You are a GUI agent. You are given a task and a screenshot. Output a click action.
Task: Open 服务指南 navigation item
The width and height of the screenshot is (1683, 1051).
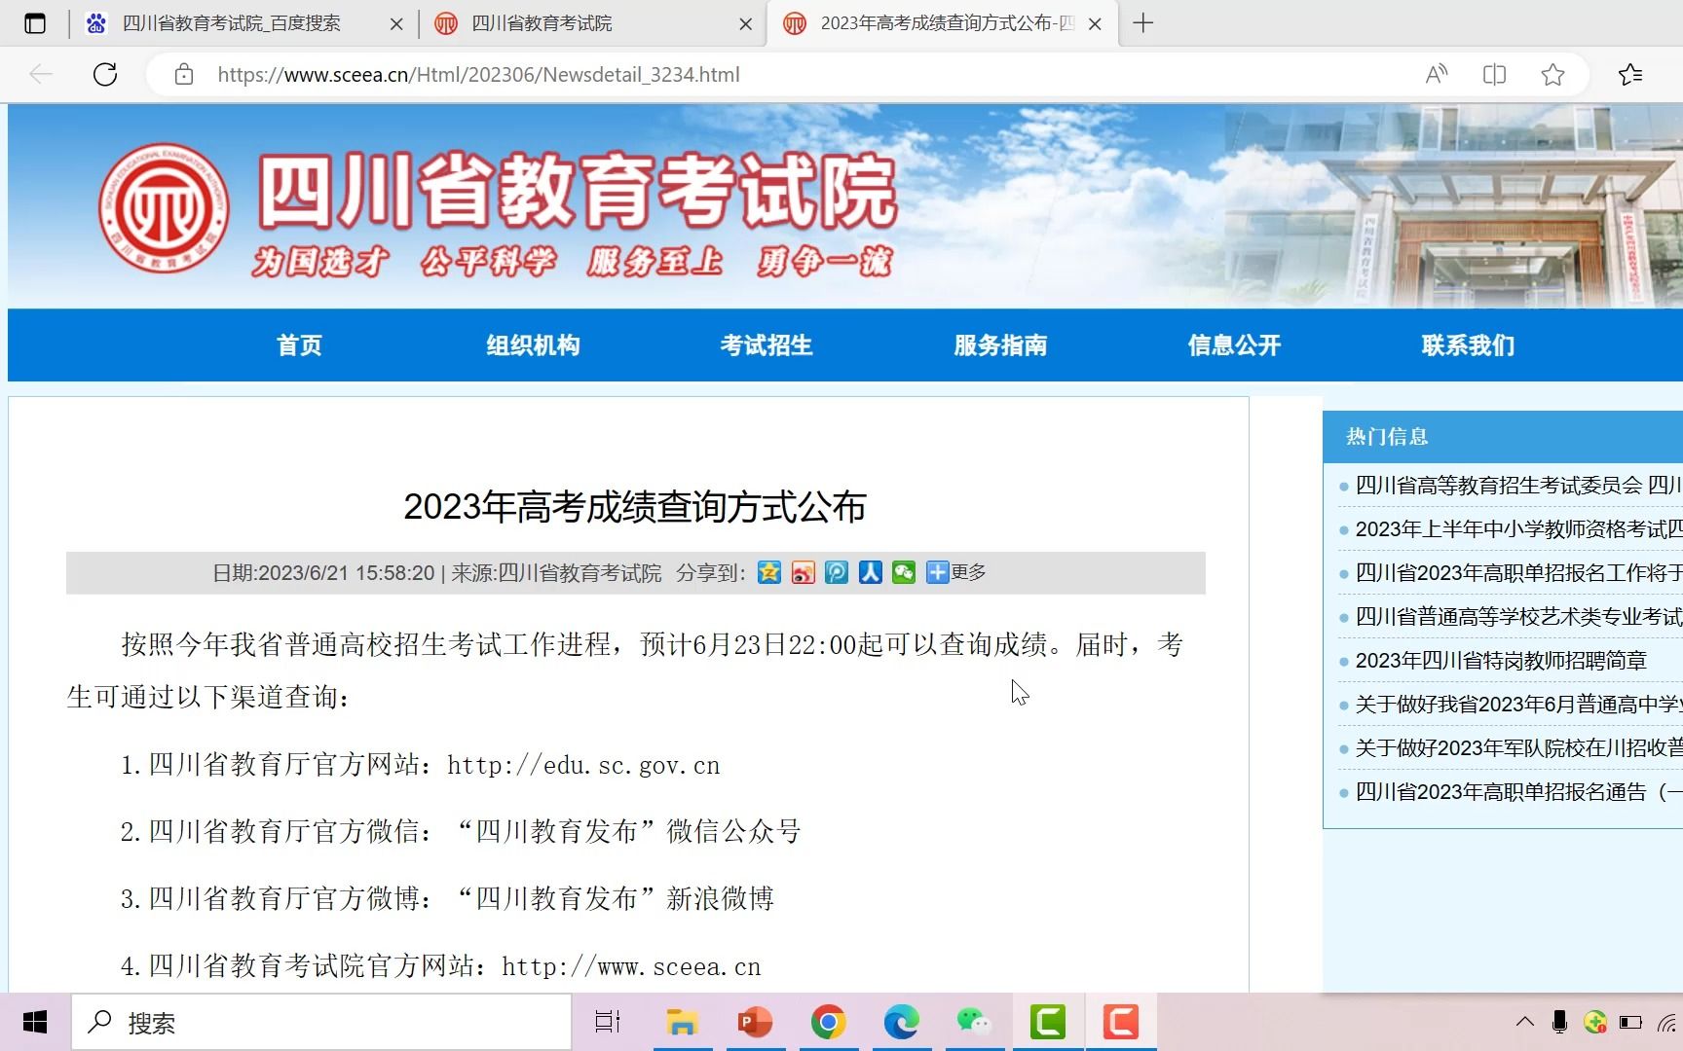[1000, 345]
